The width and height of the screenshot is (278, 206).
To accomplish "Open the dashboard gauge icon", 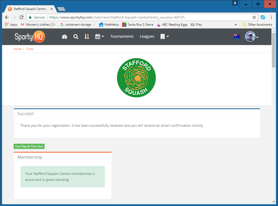I will pos(65,37).
